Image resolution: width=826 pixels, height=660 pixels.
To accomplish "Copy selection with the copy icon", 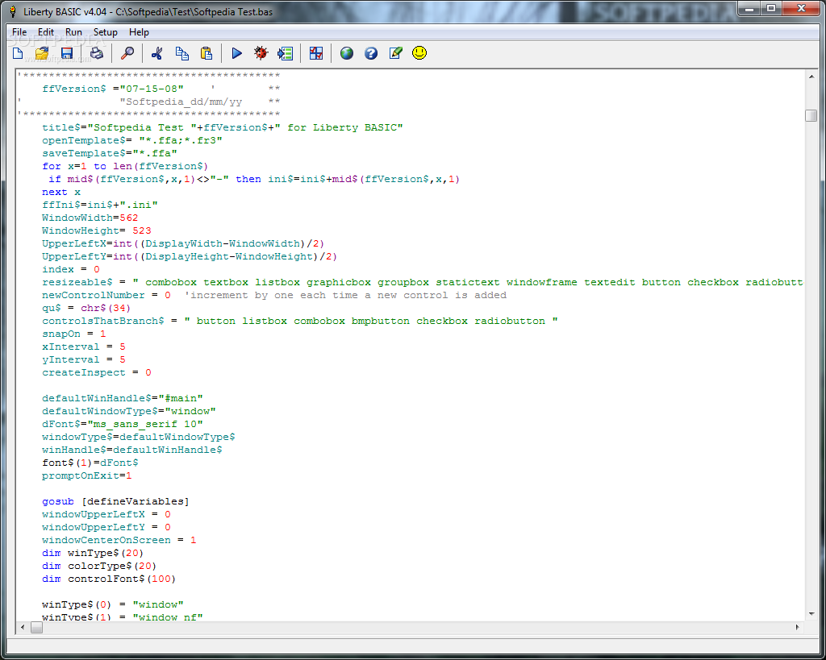I will click(x=181, y=53).
